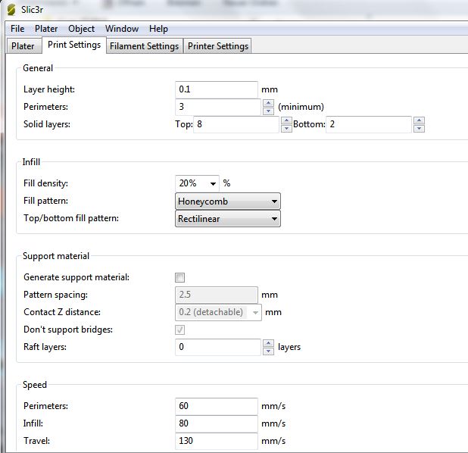Image resolution: width=468 pixels, height=453 pixels.
Task: Click the Travel speed field
Action: 217,441
